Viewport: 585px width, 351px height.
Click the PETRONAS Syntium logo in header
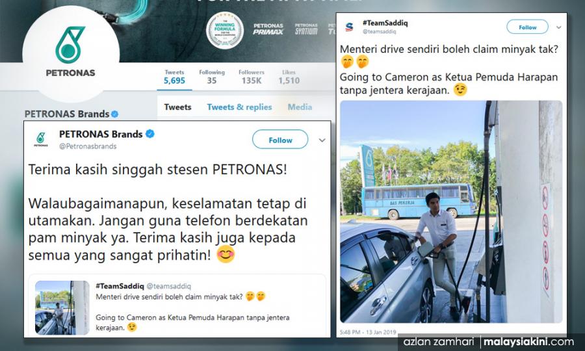coord(306,29)
